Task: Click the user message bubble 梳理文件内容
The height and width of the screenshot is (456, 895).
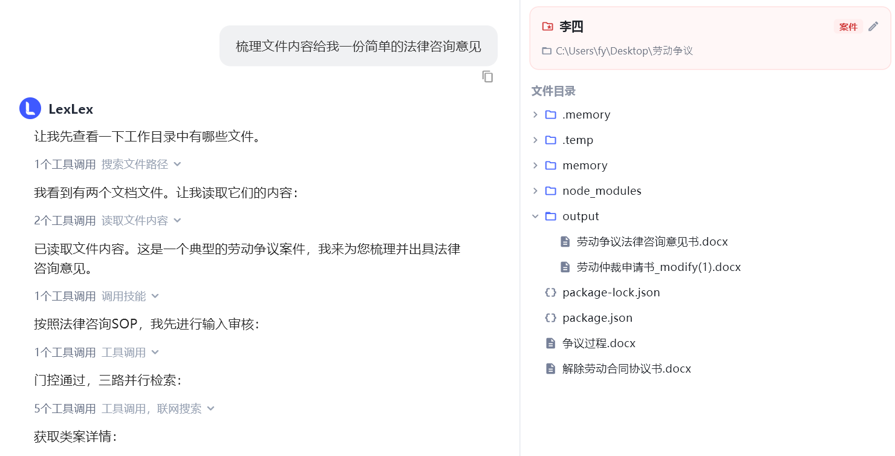Action: pyautogui.click(x=359, y=46)
